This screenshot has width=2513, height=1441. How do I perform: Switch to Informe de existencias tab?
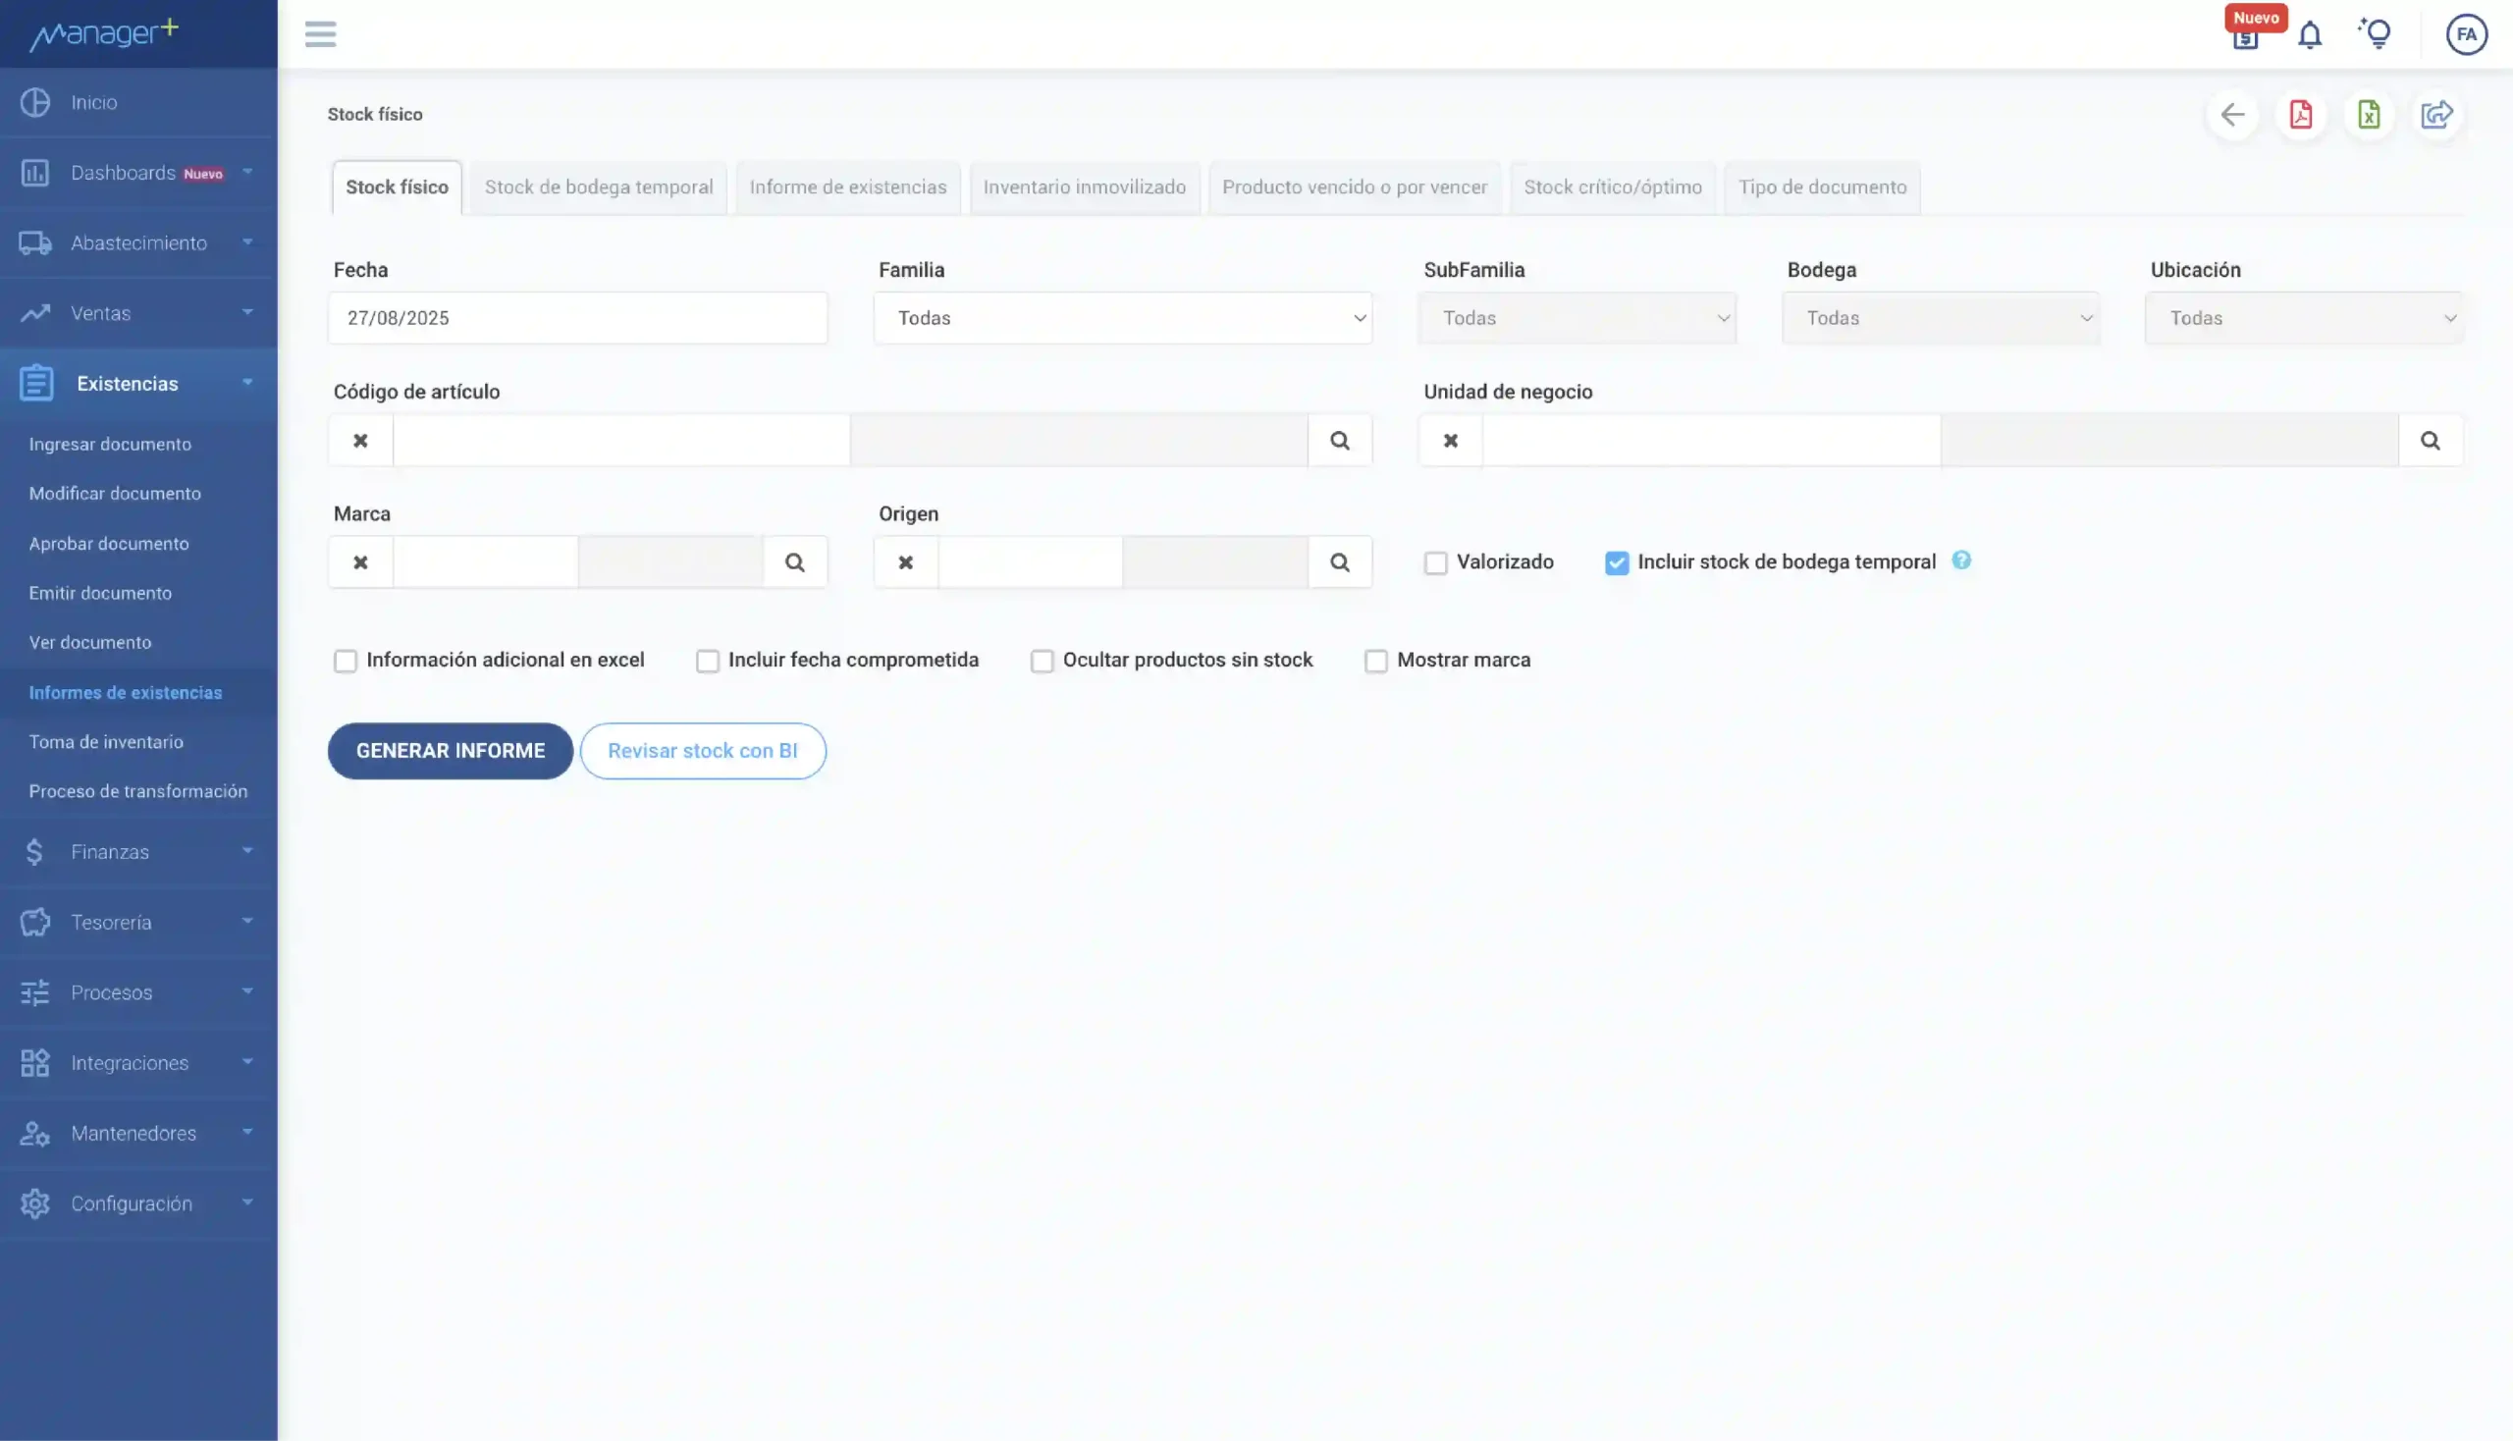pos(847,187)
